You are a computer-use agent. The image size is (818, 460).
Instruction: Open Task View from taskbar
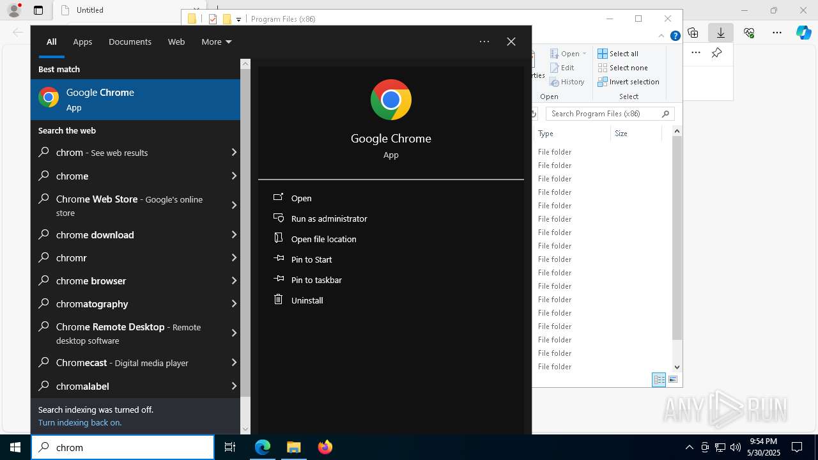[x=230, y=447]
